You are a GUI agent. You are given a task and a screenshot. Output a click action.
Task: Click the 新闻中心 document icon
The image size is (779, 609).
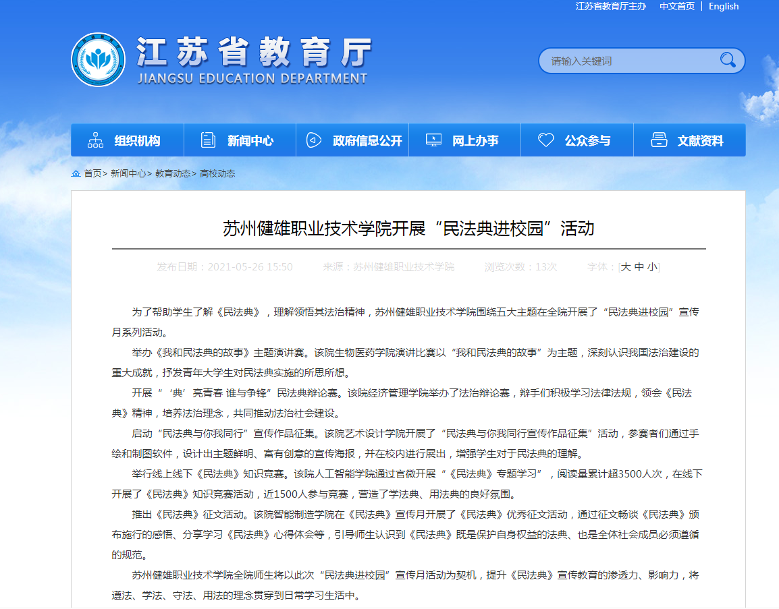209,140
